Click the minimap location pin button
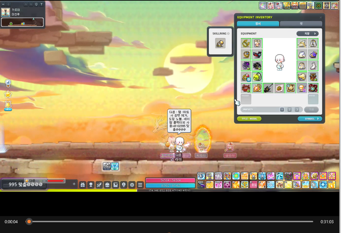This screenshot has width=341, height=233. click(x=36, y=4)
